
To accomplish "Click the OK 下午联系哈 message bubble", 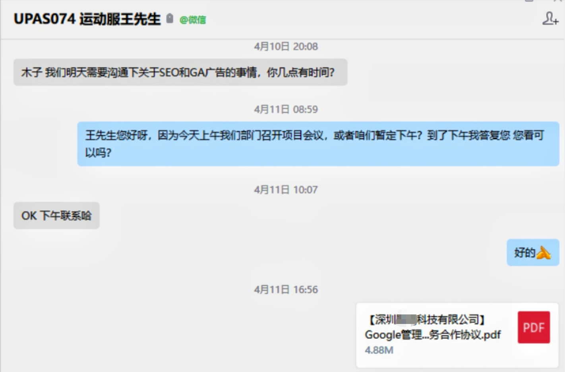I will click(56, 216).
